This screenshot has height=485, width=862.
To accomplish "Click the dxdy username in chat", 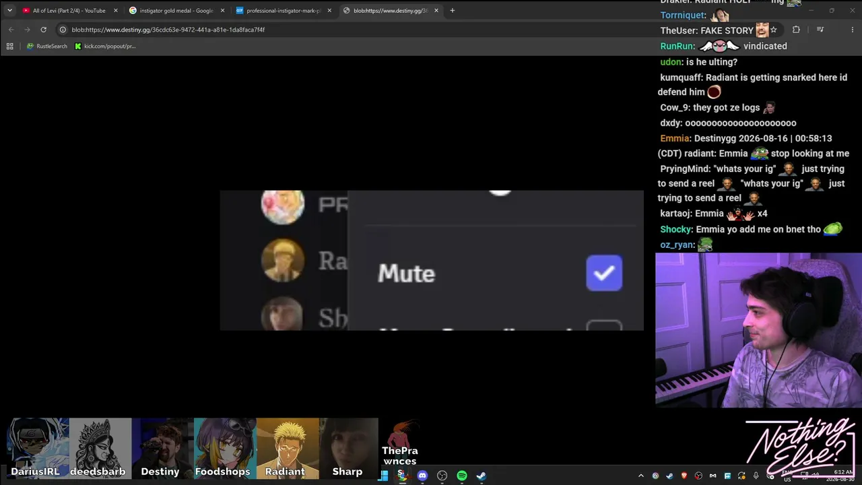I will tap(671, 123).
